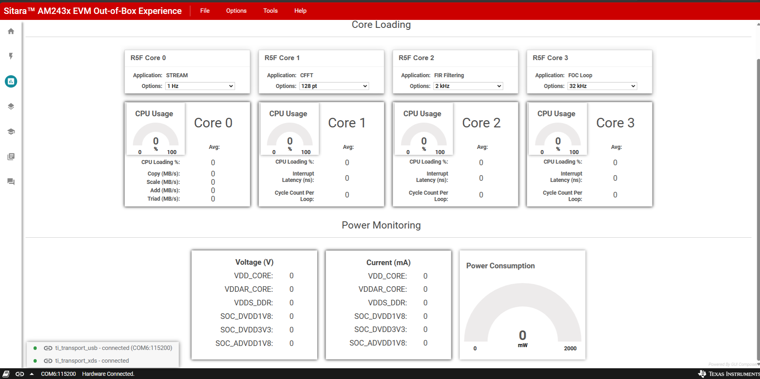The height and width of the screenshot is (379, 760).
Task: Open the library documents sidebar icon
Action: pos(11,156)
